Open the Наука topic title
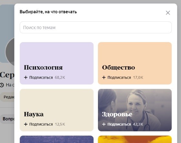 pyautogui.click(x=34, y=114)
